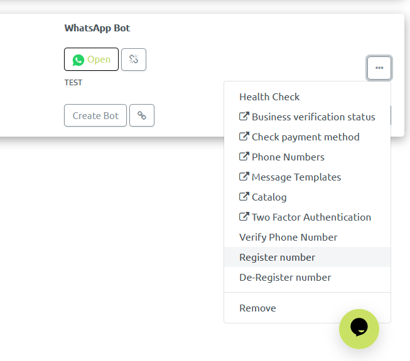Screen dimensions: 410x361
Task: Click the green Open WhatsApp button
Action: pyautogui.click(x=91, y=60)
